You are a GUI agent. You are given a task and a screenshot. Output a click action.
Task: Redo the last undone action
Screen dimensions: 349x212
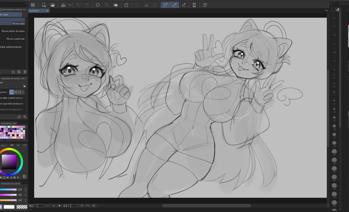[x=87, y=5]
